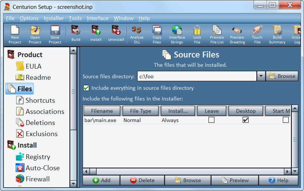Select Install section in sidebar
The height and width of the screenshot is (191, 304).
[x=22, y=145]
